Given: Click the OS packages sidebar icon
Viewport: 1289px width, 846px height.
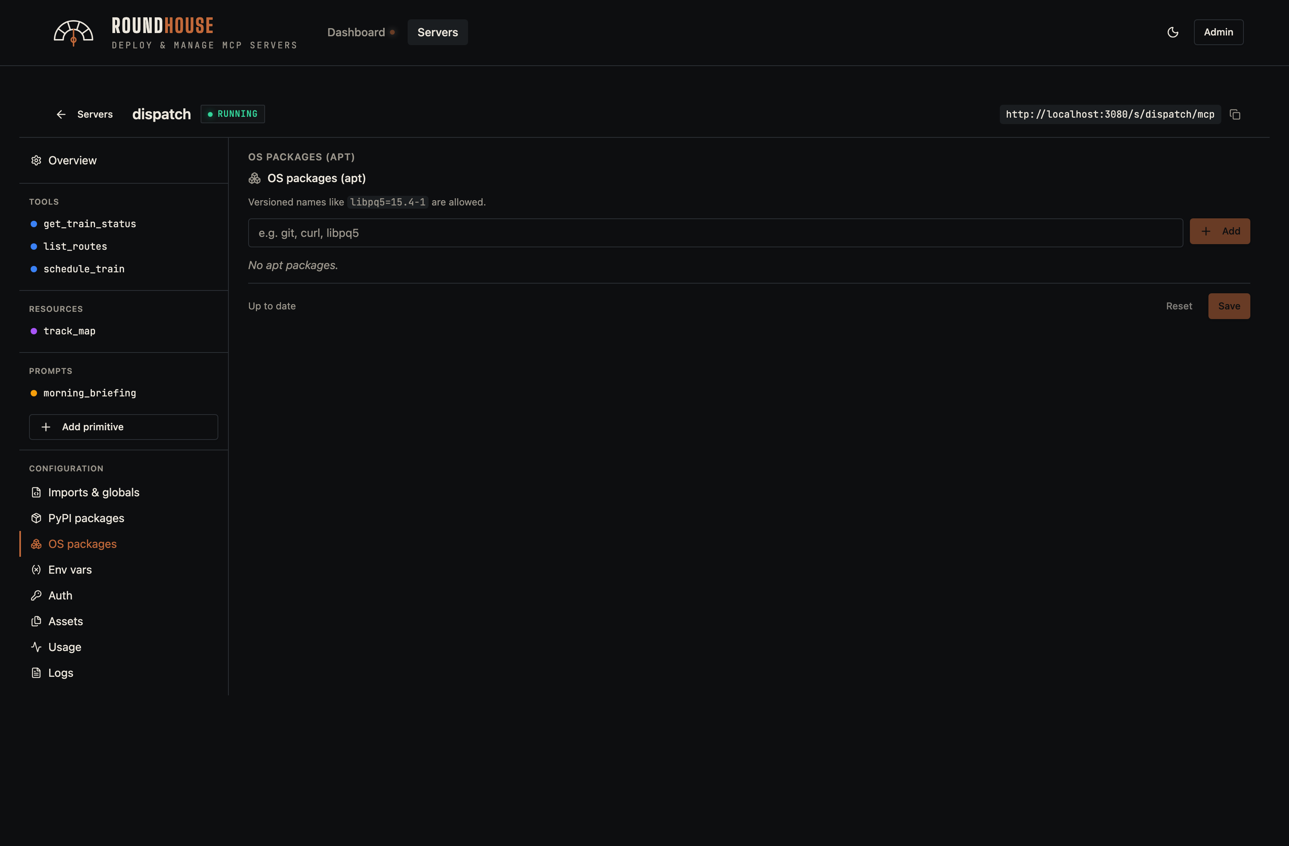Looking at the screenshot, I should pos(36,544).
